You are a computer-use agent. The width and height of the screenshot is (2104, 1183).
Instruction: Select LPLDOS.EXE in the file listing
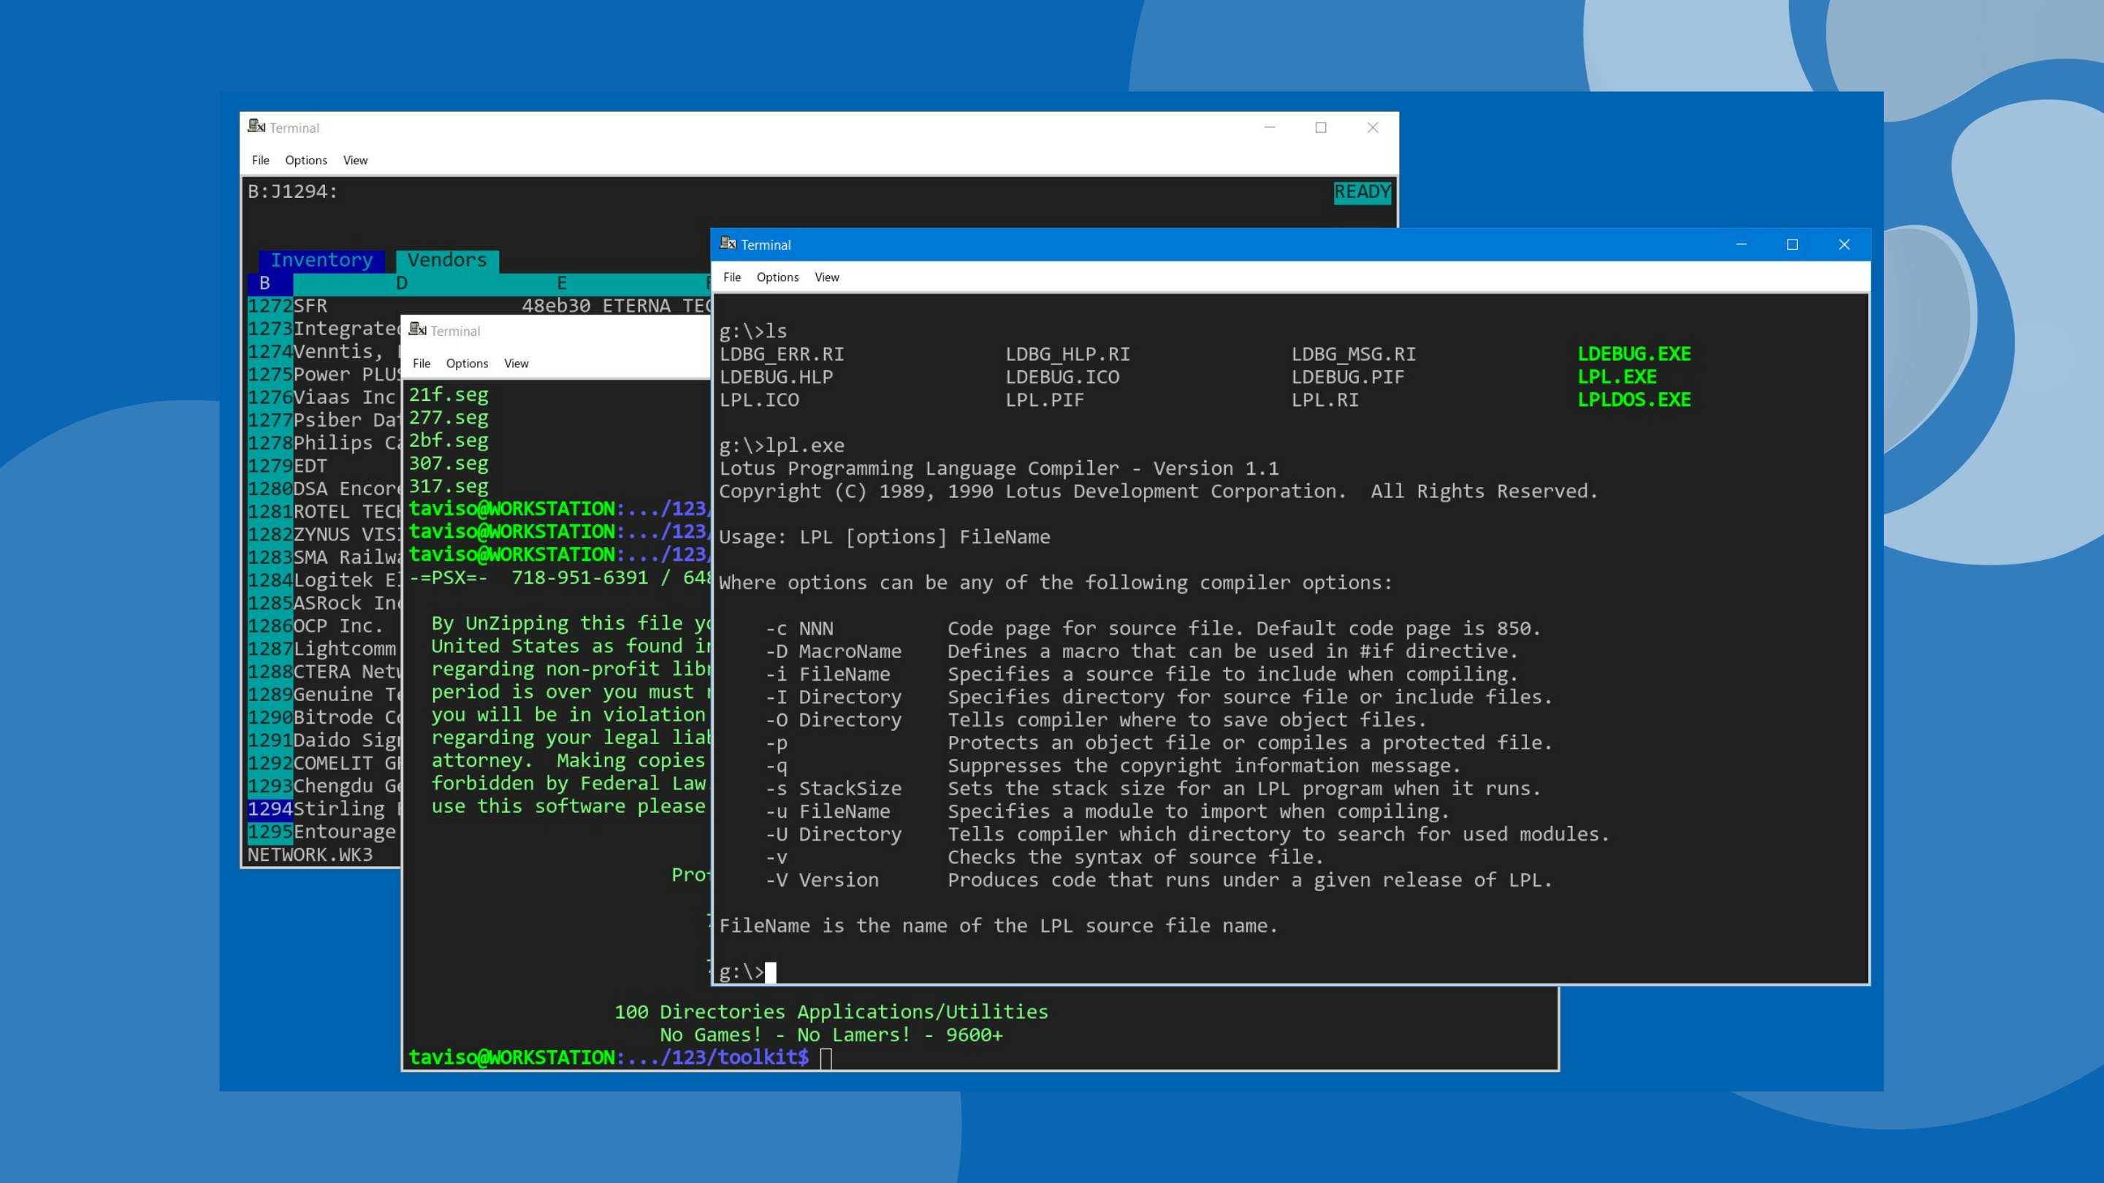(1634, 399)
